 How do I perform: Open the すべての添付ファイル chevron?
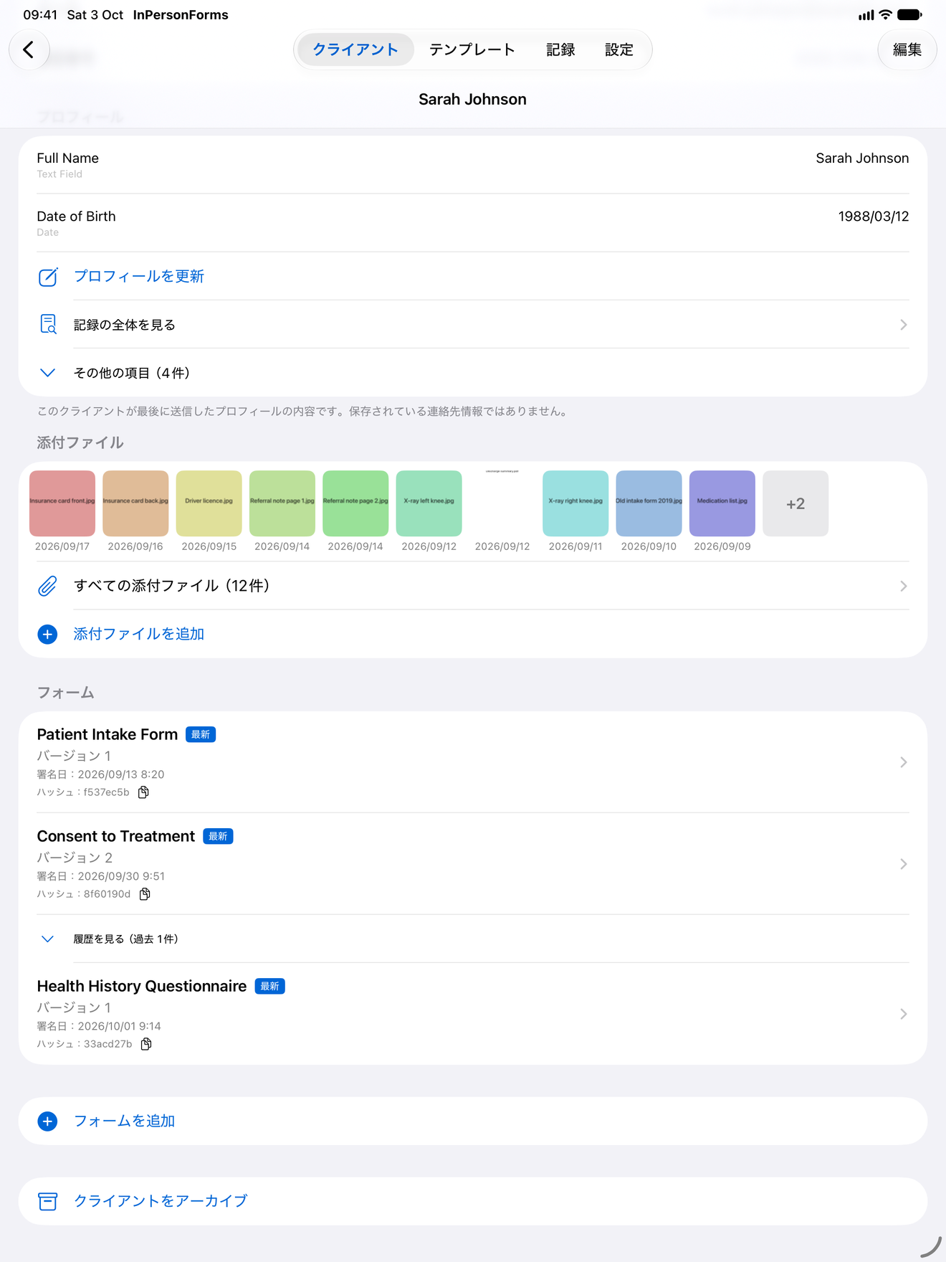[x=903, y=586]
